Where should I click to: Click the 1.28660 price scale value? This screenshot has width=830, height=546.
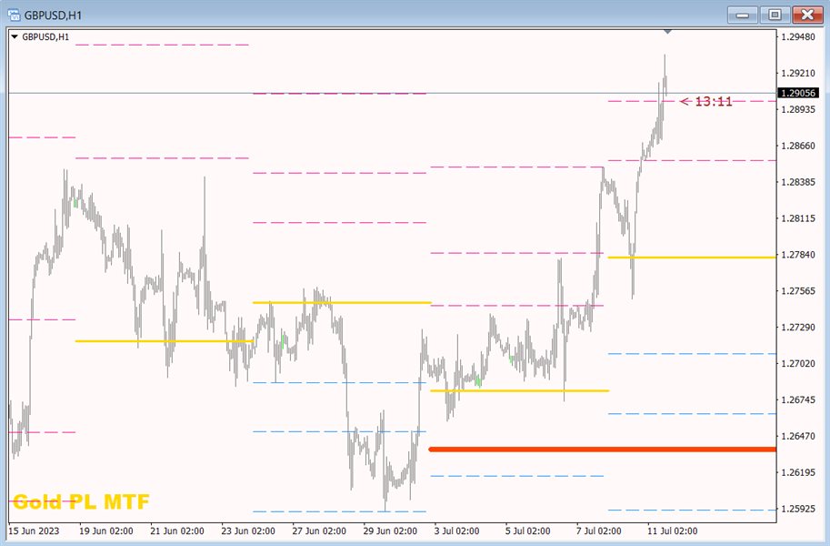[798, 146]
